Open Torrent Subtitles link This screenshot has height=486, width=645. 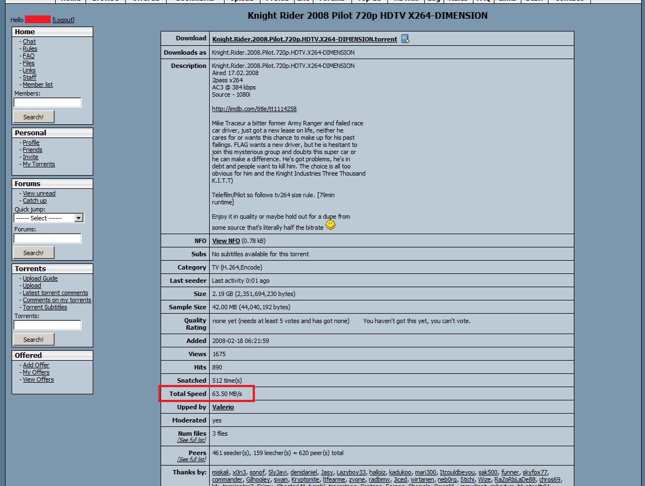pyautogui.click(x=45, y=307)
